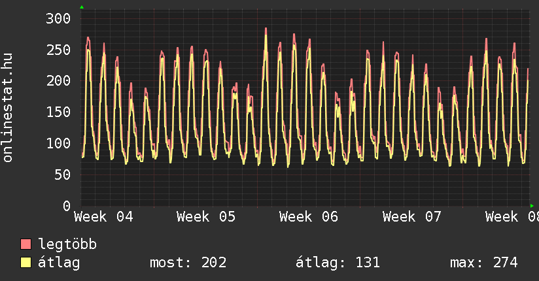Click the green arrow at x-axis right end
Viewport: 539px width, 281px height.
pyautogui.click(x=532, y=206)
